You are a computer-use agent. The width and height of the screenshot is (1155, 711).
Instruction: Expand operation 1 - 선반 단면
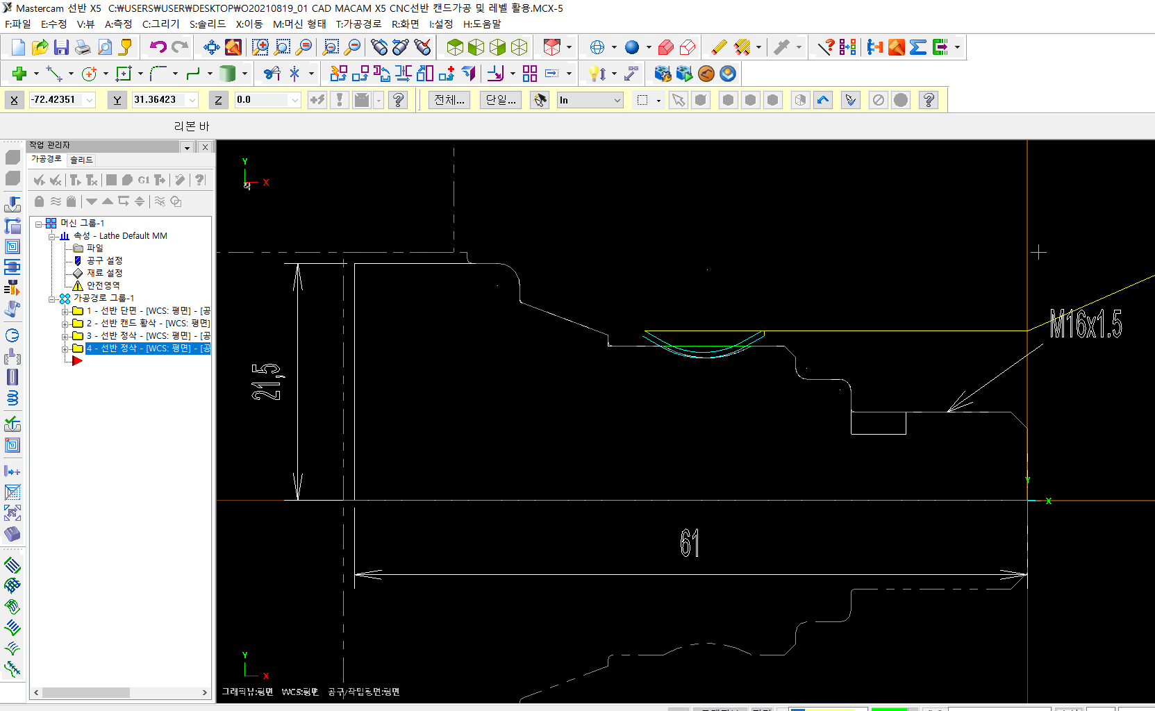(65, 311)
